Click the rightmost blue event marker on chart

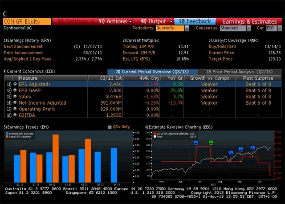(252, 147)
